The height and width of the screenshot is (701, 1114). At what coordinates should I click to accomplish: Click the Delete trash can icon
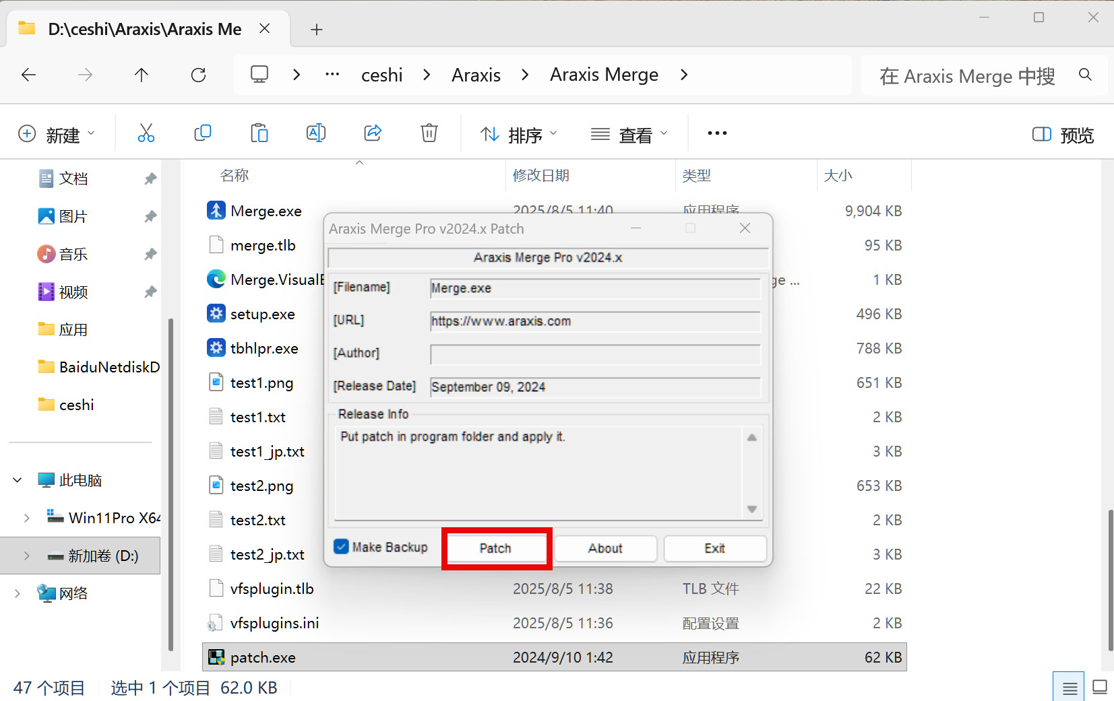429,133
